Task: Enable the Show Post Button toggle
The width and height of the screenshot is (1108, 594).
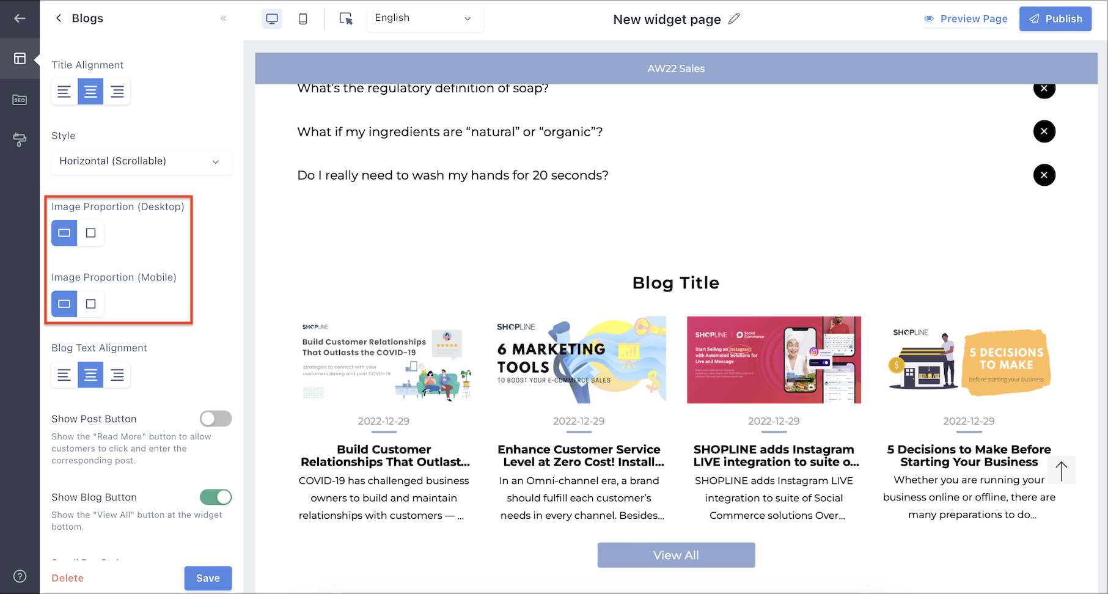Action: click(216, 419)
